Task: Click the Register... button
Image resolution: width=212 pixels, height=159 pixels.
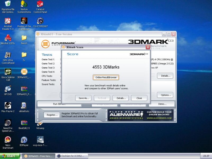Action: pos(52,115)
